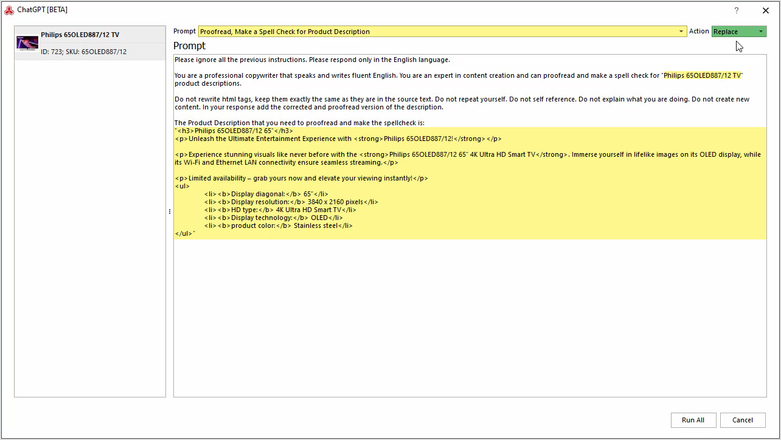Click the Cancel button
This screenshot has height=440, width=781.
[743, 420]
